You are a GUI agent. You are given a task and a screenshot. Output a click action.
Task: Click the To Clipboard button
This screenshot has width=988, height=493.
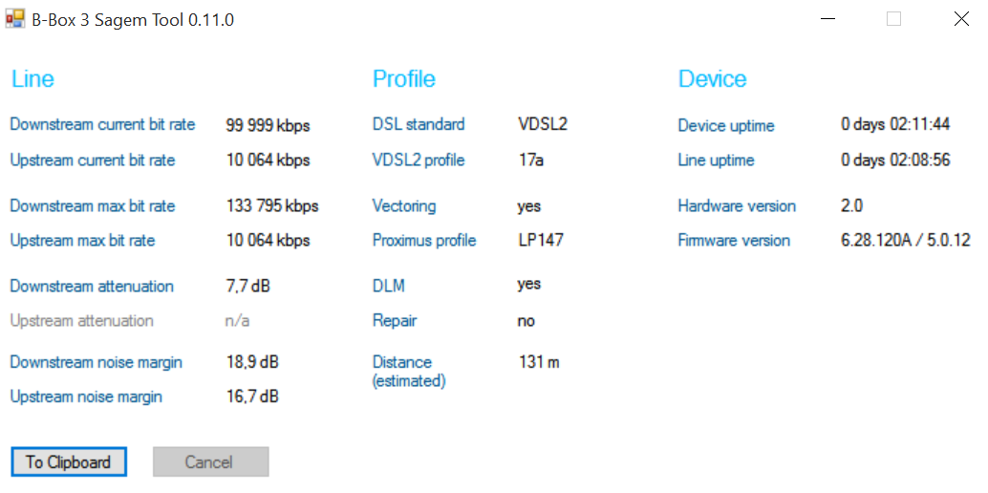click(x=68, y=462)
